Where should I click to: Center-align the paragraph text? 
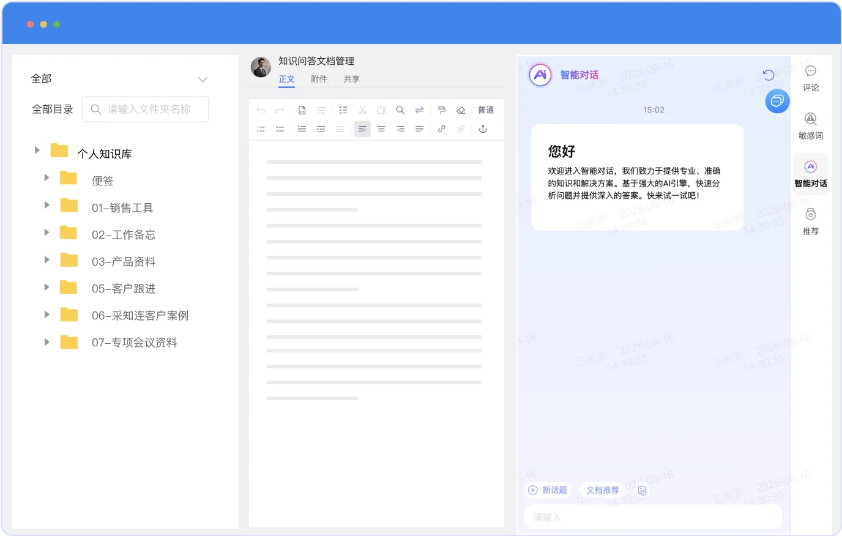click(381, 129)
